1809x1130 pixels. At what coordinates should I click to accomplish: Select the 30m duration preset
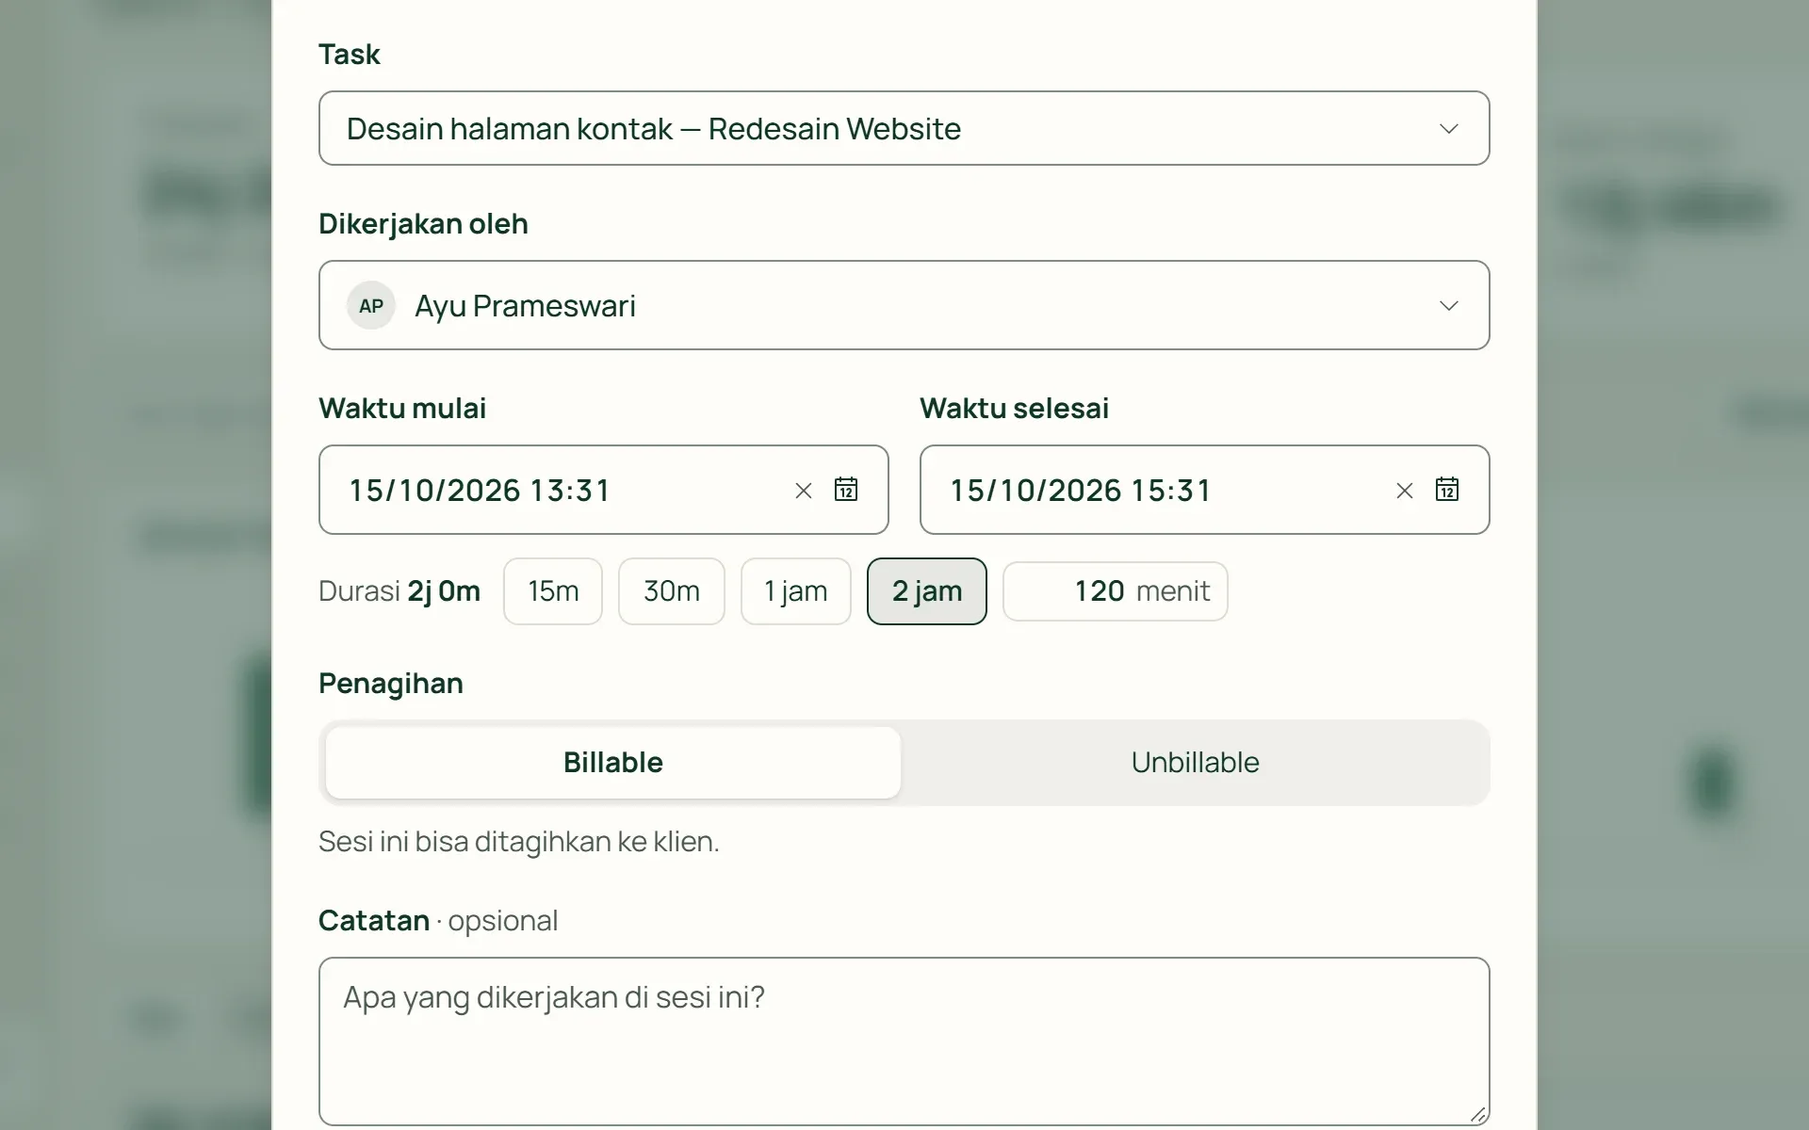(672, 591)
